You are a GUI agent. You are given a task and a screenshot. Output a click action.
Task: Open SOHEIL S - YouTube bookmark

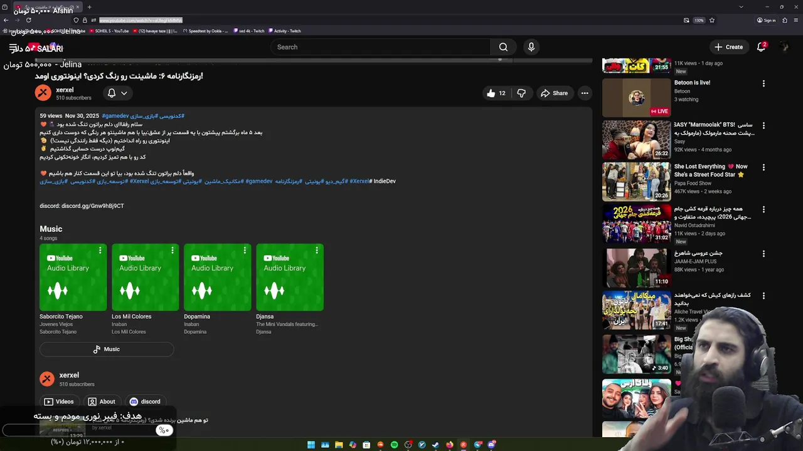click(109, 31)
